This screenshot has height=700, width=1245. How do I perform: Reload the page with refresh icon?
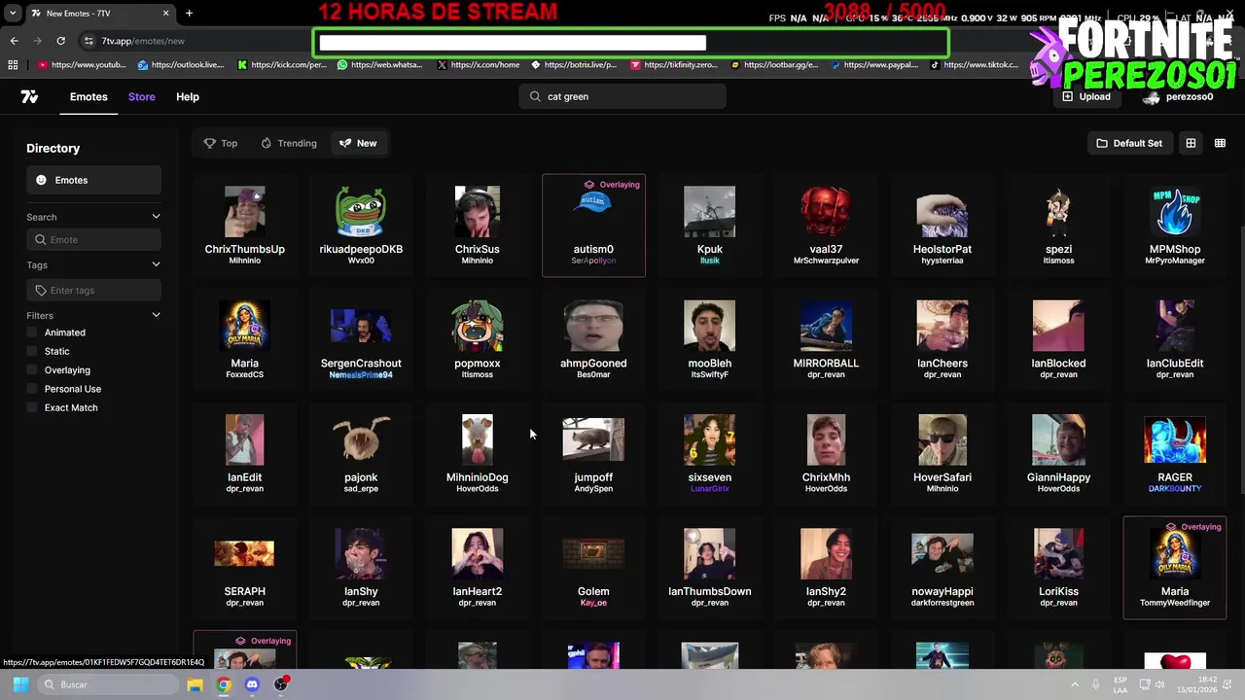pyautogui.click(x=60, y=41)
